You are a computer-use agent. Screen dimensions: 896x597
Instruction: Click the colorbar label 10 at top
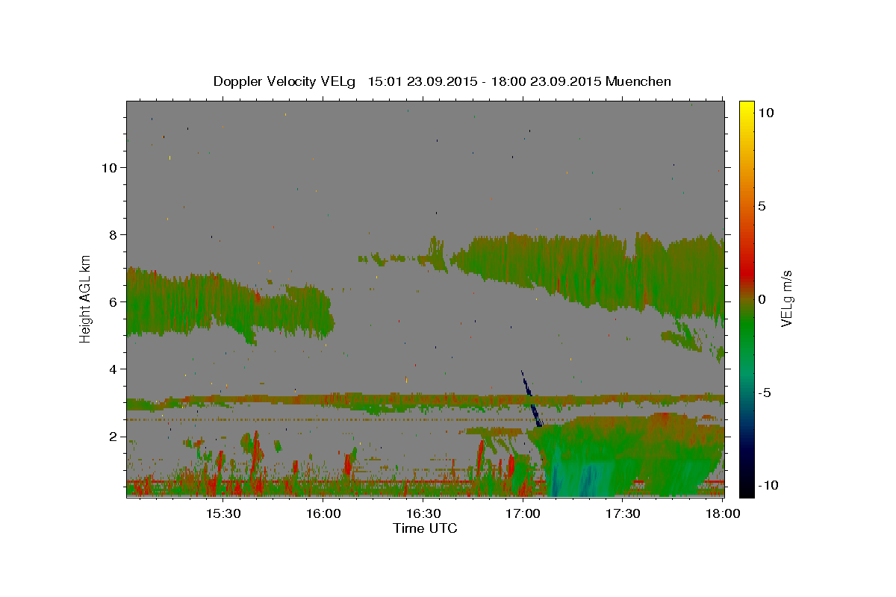(x=765, y=112)
